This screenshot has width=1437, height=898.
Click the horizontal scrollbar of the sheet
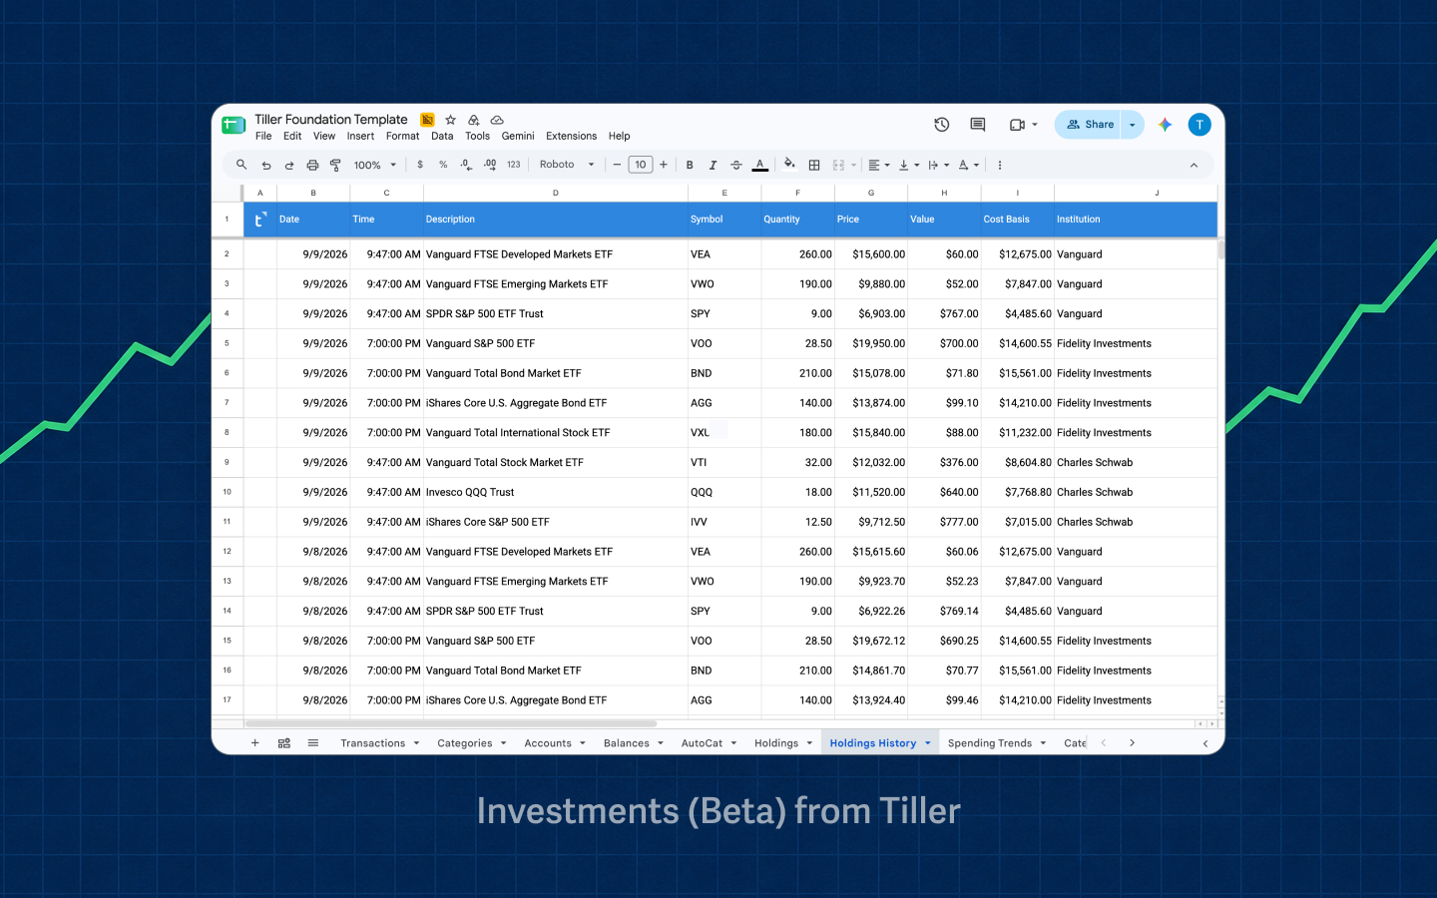pyautogui.click(x=451, y=723)
